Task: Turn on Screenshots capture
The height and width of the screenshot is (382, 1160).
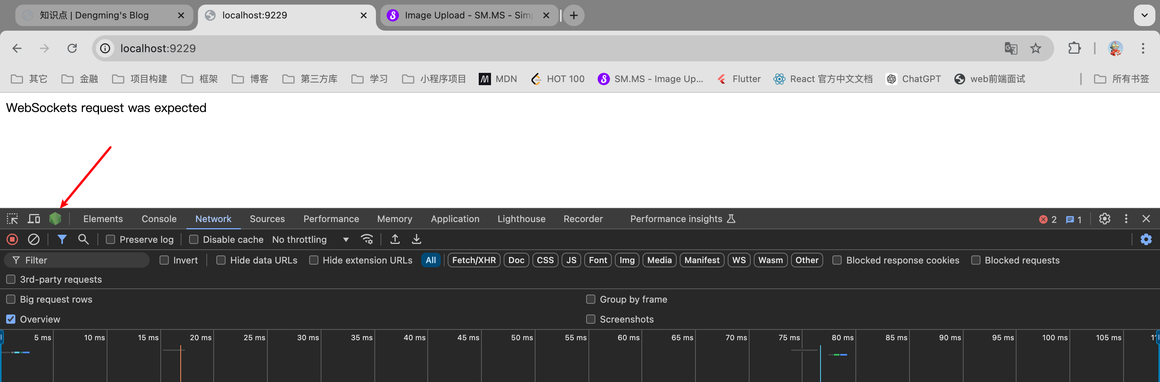Action: 591,319
